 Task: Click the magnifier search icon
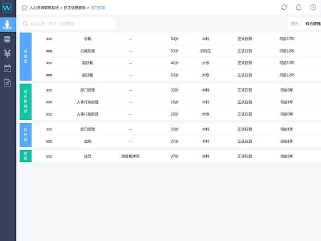pos(25,23)
